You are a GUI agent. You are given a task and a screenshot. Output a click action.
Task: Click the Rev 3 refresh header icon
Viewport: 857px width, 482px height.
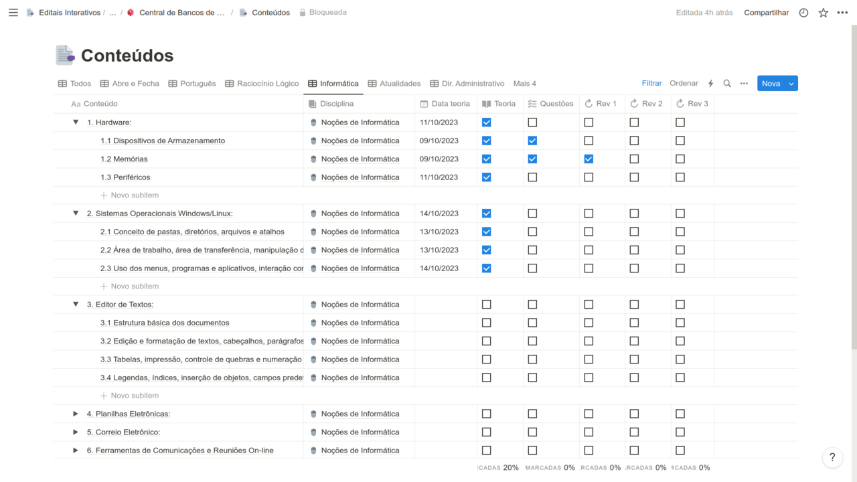(680, 104)
